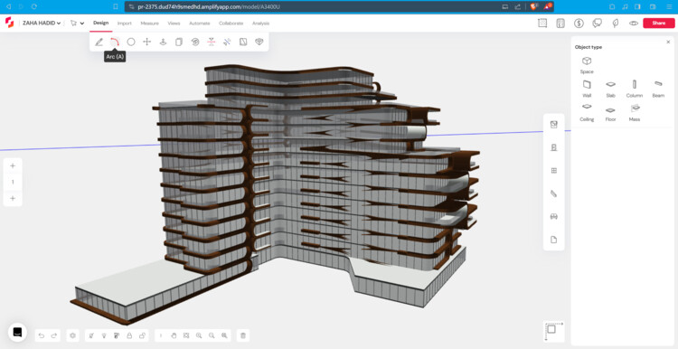Open the browser hamburger menu
The height and width of the screenshot is (349, 678).
point(668,7)
